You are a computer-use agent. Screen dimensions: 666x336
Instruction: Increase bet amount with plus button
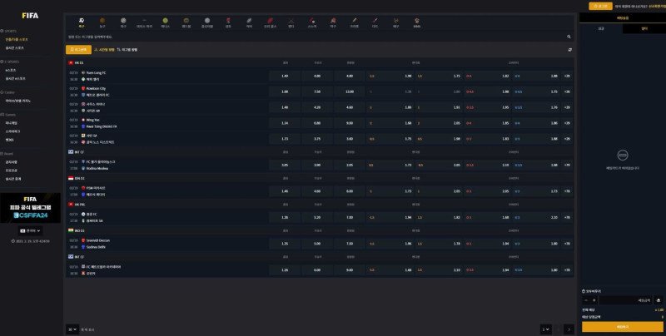pos(594,300)
